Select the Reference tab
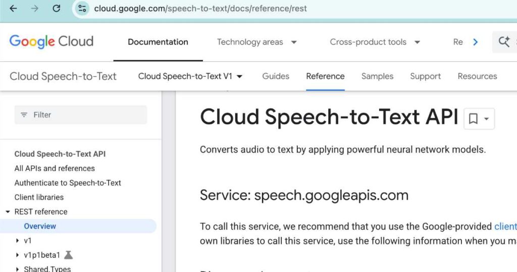517x272 pixels. click(325, 76)
